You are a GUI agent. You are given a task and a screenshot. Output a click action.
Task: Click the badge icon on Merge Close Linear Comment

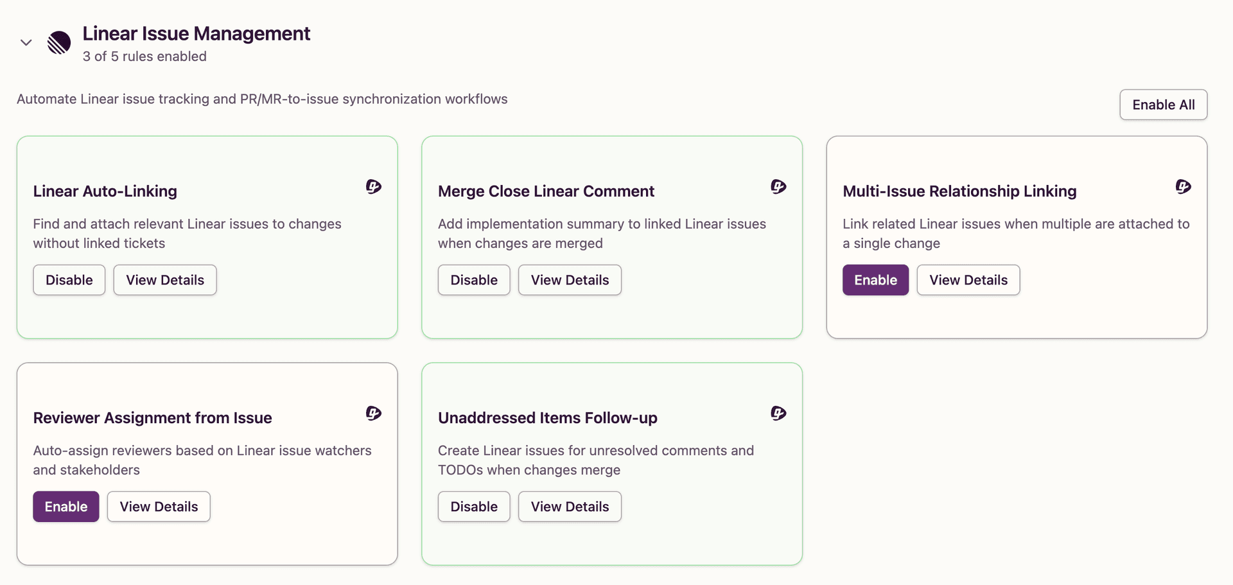tap(778, 187)
